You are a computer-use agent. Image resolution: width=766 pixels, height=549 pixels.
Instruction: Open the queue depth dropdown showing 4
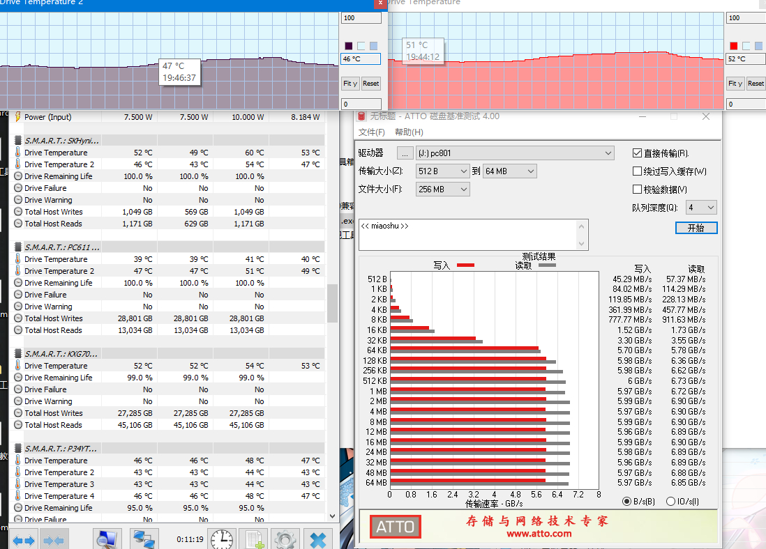(702, 208)
